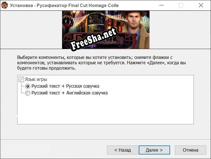Toggle the 'Язык игры' checkbox
This screenshot has height=159, width=211.
[21, 79]
